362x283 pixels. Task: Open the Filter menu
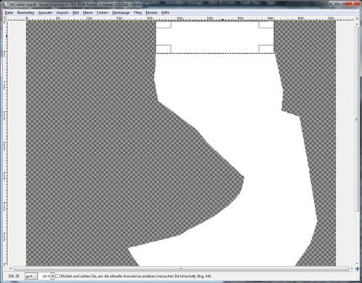tap(137, 12)
